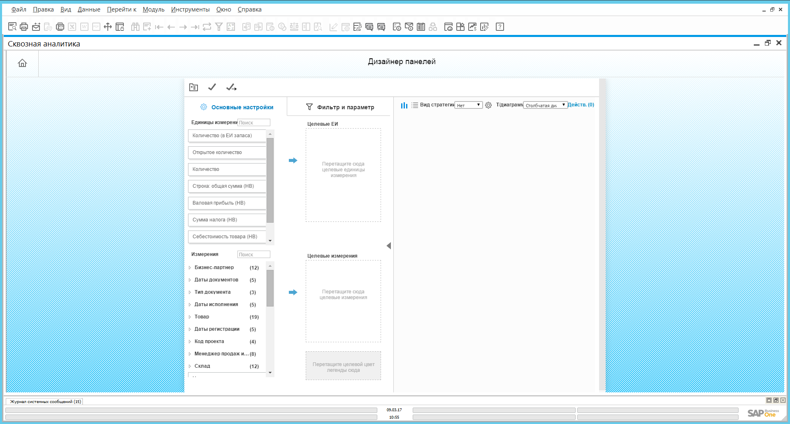790x424 pixels.
Task: Click blue arrow to add target dimension
Action: [293, 292]
